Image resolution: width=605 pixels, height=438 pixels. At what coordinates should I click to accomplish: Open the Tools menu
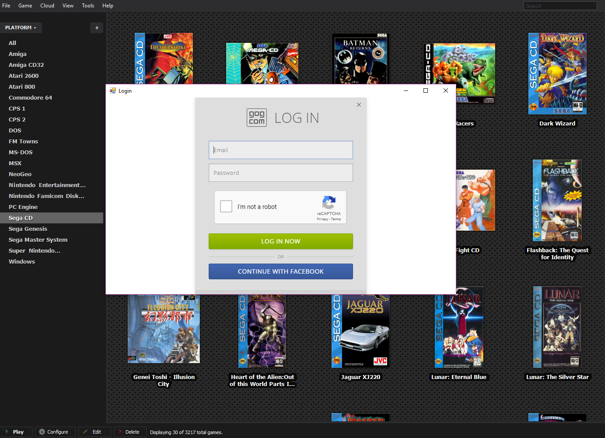88,6
